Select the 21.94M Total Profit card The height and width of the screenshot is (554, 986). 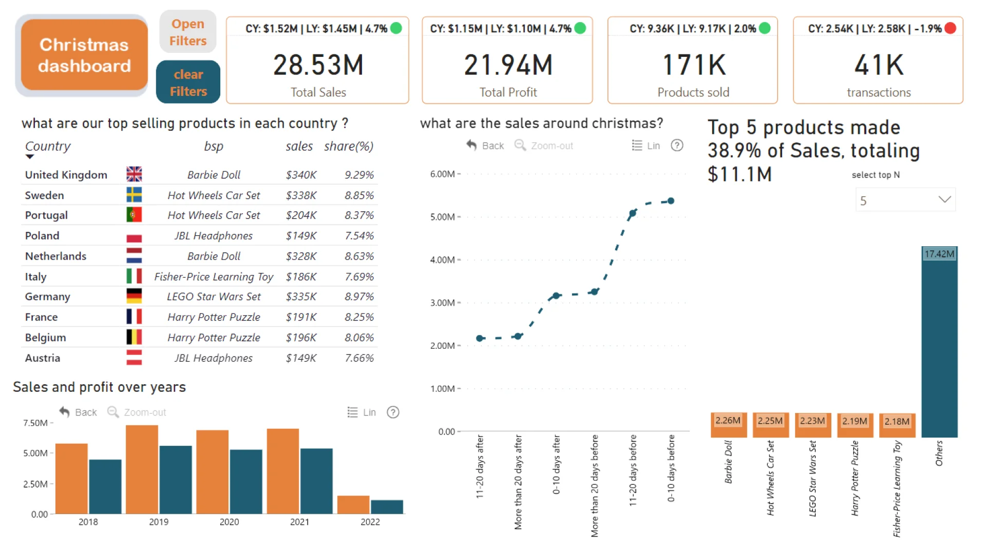(507, 61)
